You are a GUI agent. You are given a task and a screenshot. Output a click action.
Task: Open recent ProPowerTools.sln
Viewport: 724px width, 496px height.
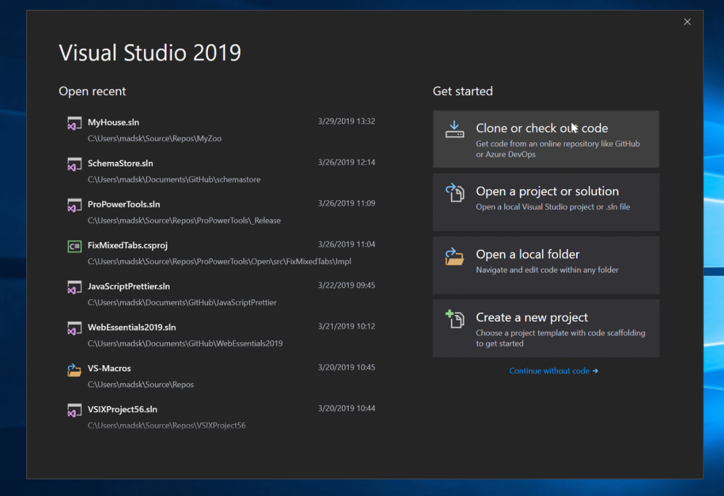coord(124,204)
